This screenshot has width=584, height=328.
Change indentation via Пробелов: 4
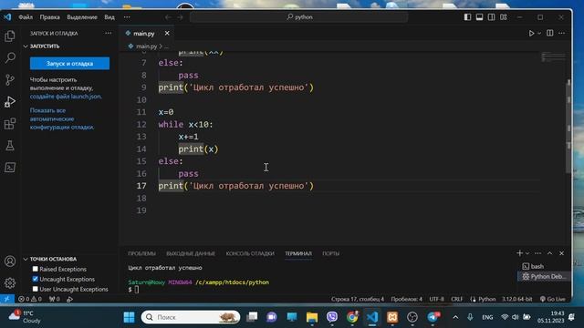pos(406,299)
